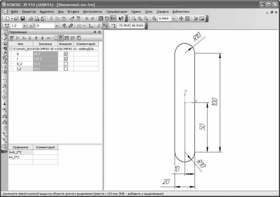The height and width of the screenshot is (197, 280).
Task: Open the zoom scale 0.9464 dropdown
Action: pos(173,19)
